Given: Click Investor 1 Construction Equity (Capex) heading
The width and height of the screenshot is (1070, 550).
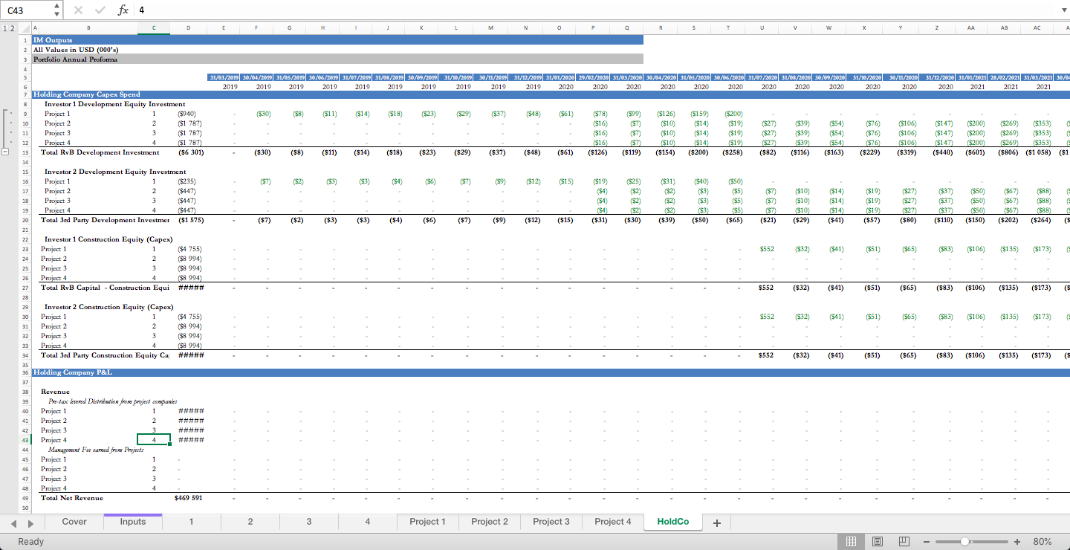Looking at the screenshot, I should click(x=108, y=239).
